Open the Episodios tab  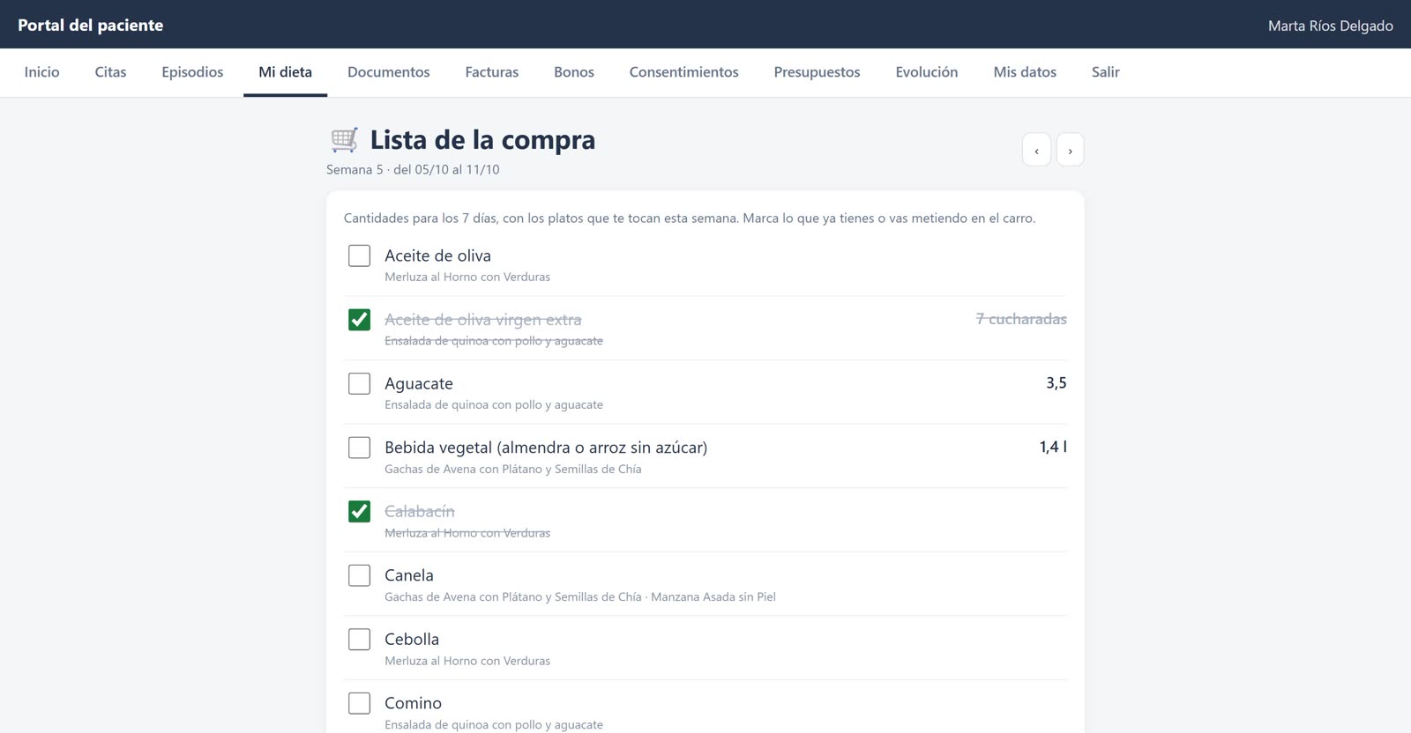coord(192,72)
